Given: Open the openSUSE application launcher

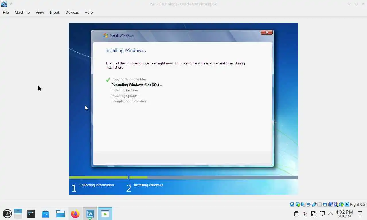Looking at the screenshot, I should pyautogui.click(x=7, y=214).
